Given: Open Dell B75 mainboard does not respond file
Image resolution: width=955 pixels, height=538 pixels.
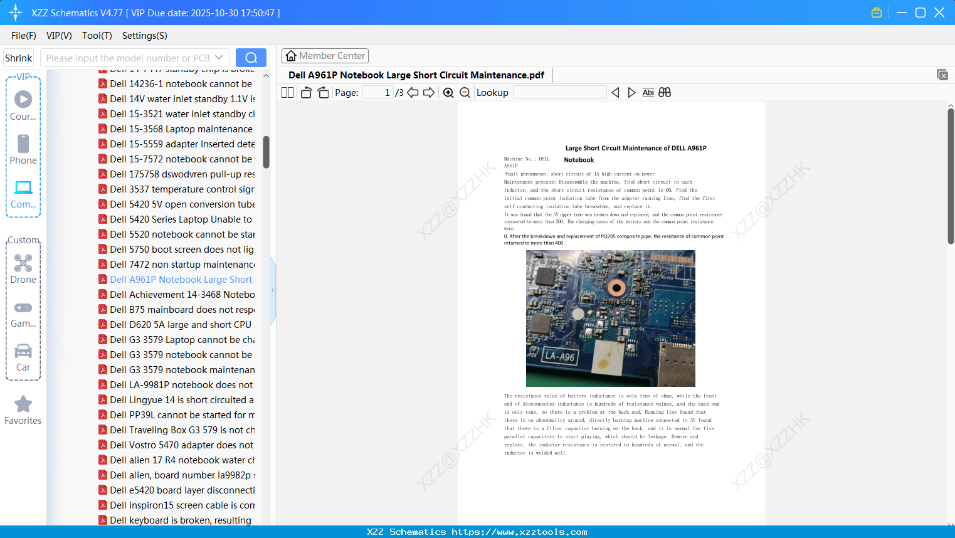Looking at the screenshot, I should pos(176,310).
